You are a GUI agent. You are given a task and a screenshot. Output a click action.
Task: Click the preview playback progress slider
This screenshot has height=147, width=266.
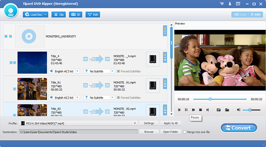click(220, 99)
